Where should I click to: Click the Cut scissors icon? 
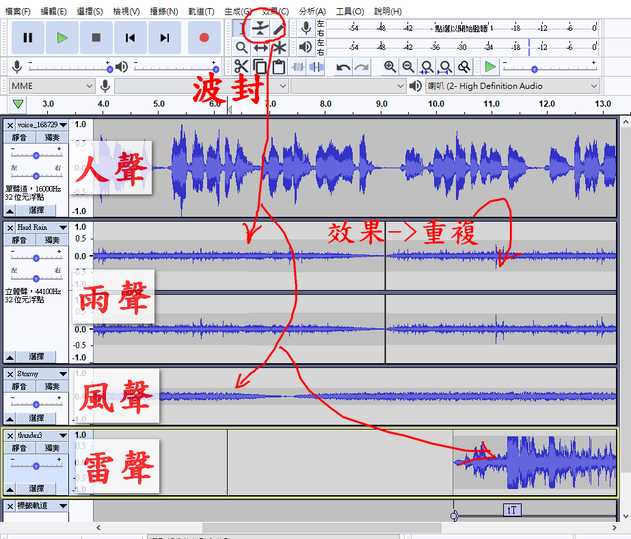[241, 66]
